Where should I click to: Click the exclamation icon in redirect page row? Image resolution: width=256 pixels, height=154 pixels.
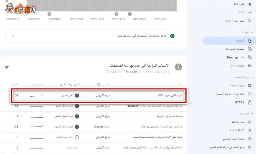pyautogui.click(x=77, y=116)
